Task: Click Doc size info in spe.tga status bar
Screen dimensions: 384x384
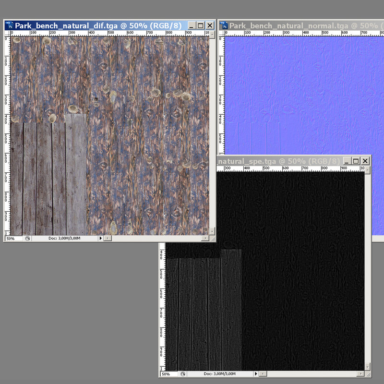Action: pos(219,373)
